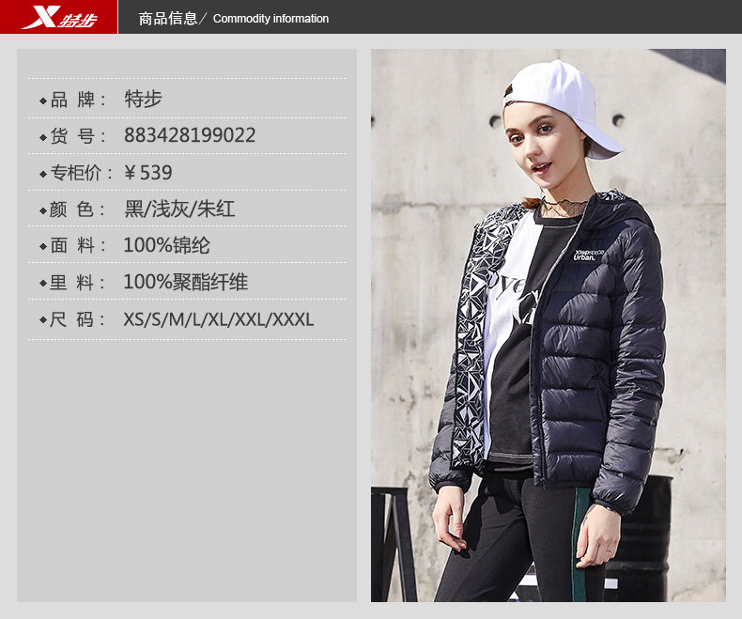The height and width of the screenshot is (619, 742).
Task: Select the item number 883428199022
Action: (x=190, y=135)
